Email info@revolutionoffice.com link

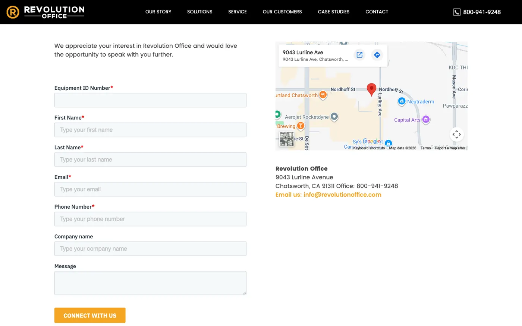[328, 195]
